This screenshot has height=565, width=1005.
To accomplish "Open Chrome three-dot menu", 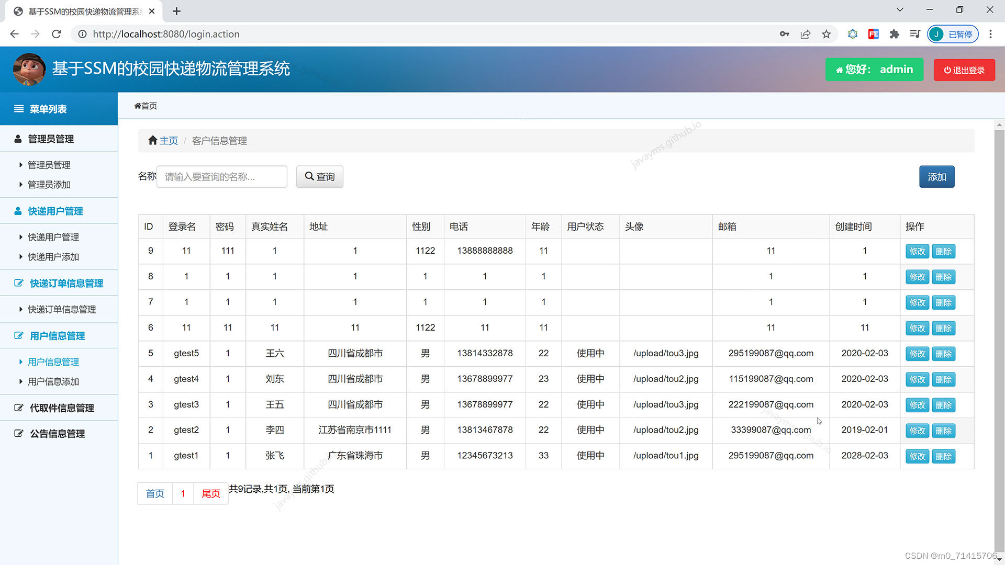I will coord(990,34).
